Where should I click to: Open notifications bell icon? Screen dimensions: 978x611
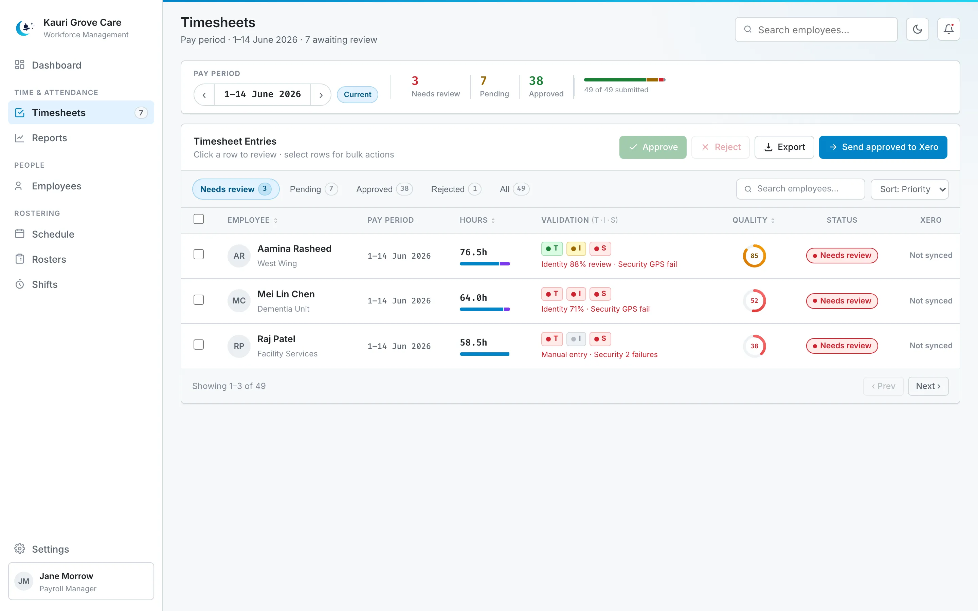(x=948, y=29)
